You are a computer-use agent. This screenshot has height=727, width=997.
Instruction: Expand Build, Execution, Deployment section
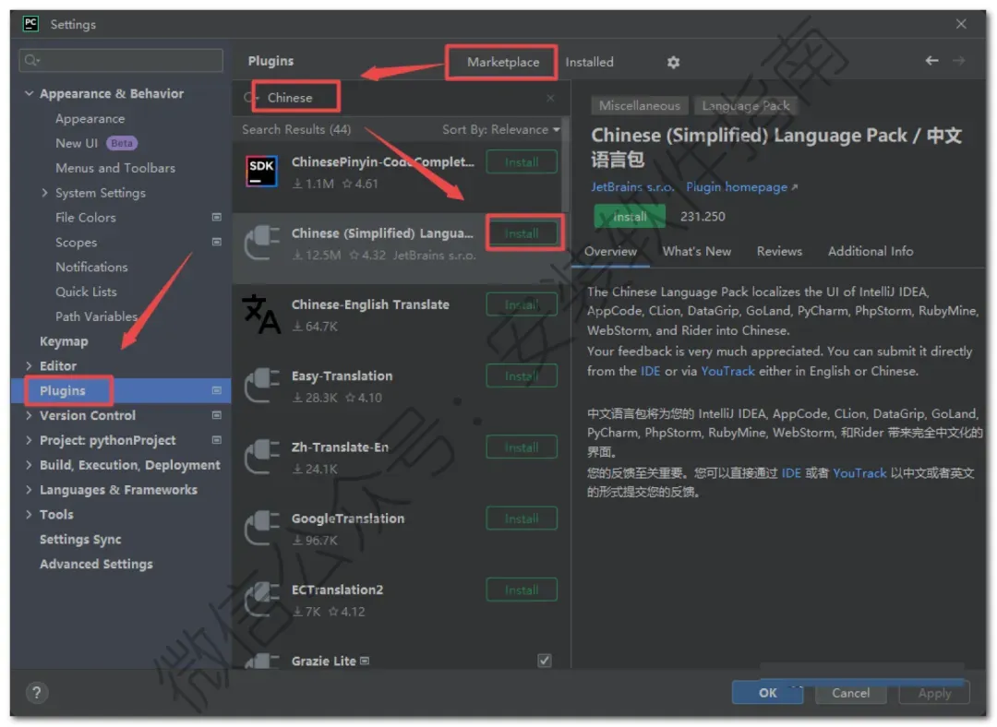[29, 465]
